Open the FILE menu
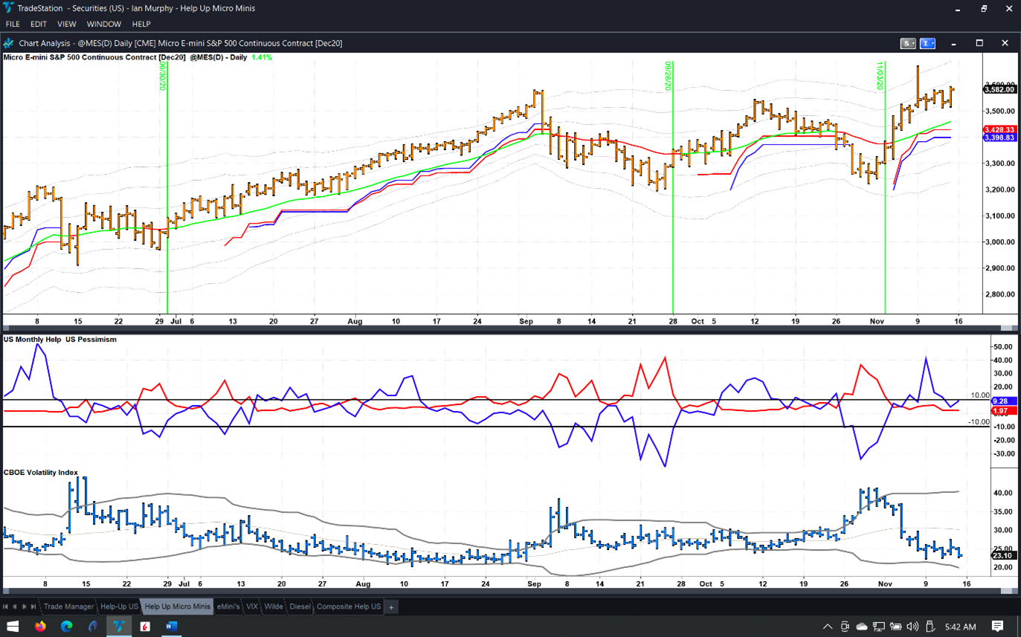The height and width of the screenshot is (637, 1021). point(13,25)
